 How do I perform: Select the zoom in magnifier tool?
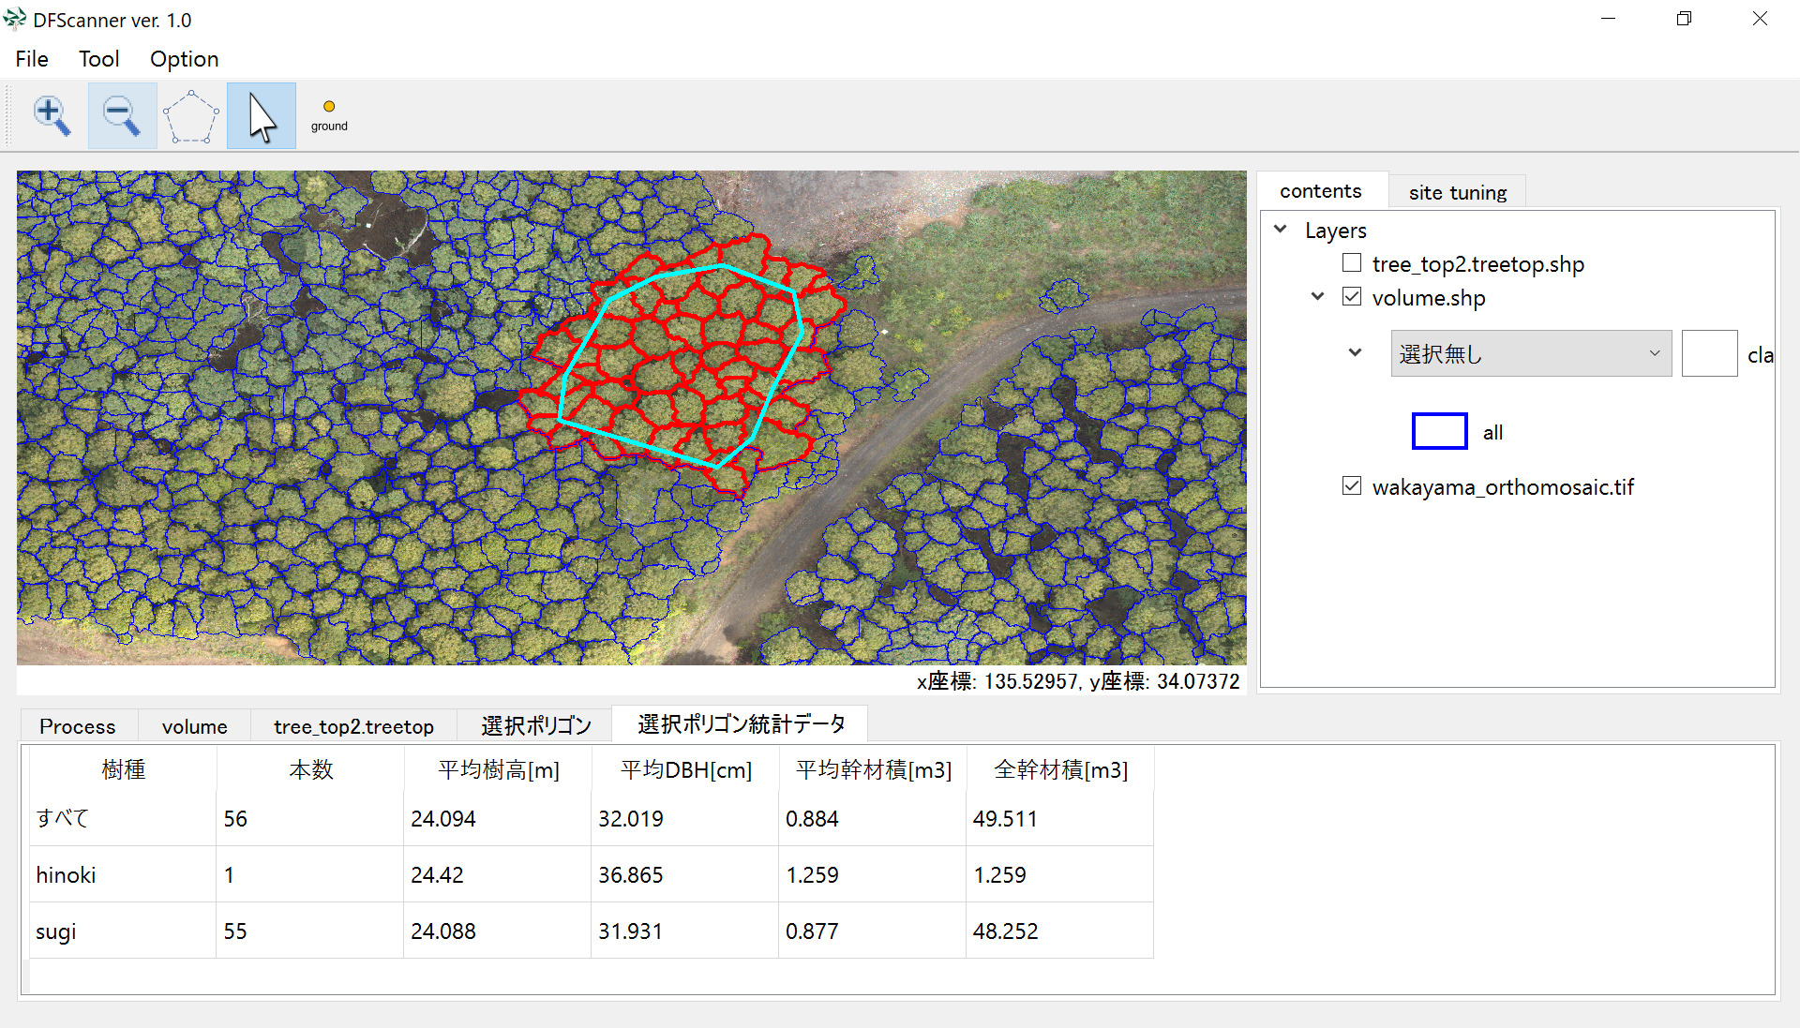(x=52, y=116)
